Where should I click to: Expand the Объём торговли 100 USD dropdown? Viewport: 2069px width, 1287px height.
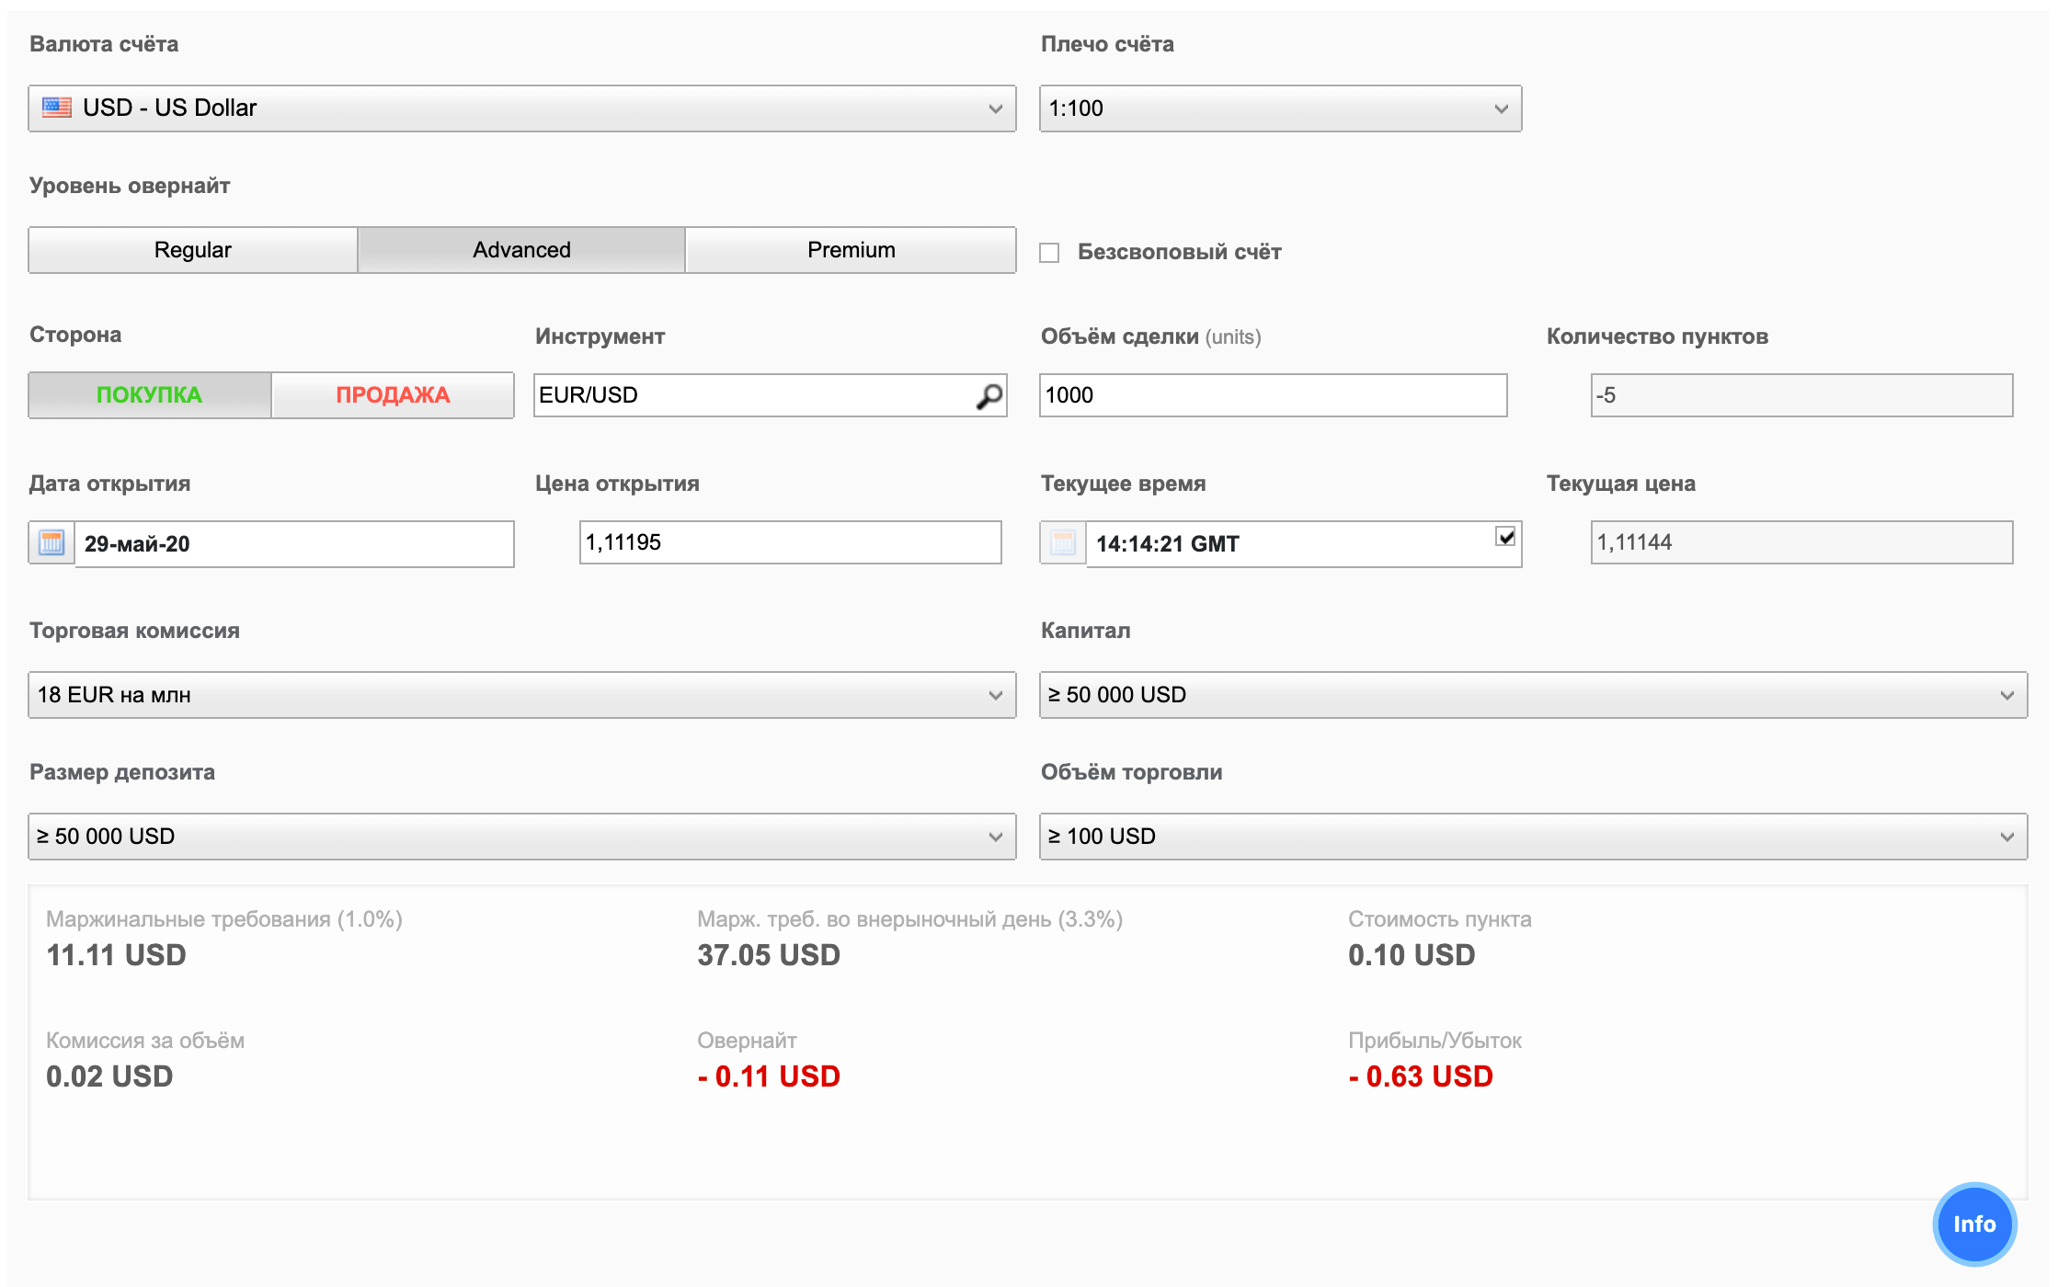[x=1533, y=837]
